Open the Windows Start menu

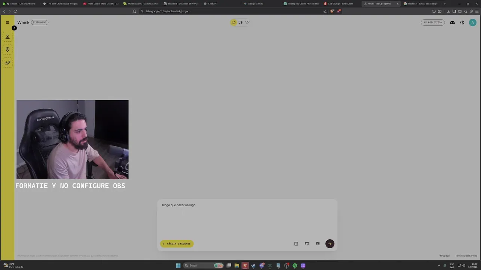[x=178, y=265]
